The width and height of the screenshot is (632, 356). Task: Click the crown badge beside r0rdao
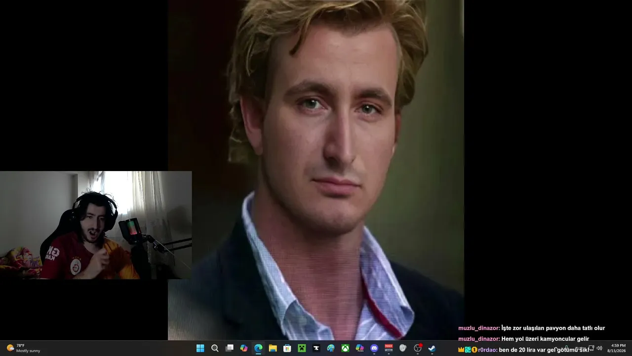tap(461, 350)
